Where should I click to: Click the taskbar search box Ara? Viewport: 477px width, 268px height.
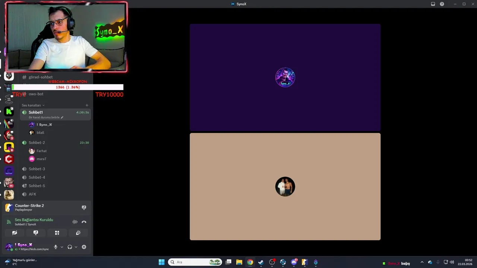[195, 262]
